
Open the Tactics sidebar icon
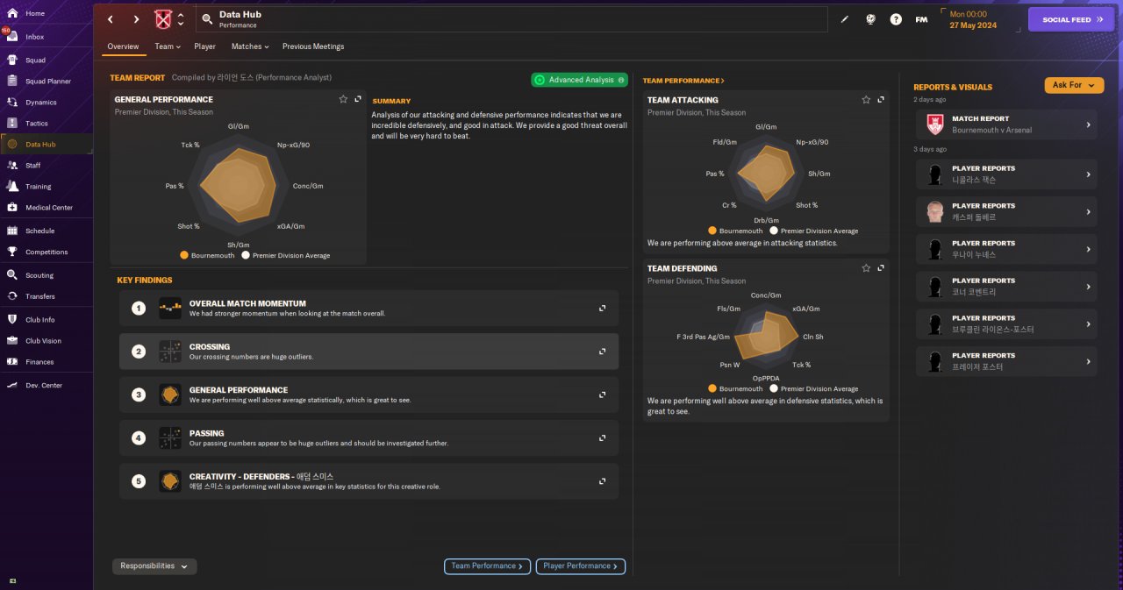click(12, 124)
